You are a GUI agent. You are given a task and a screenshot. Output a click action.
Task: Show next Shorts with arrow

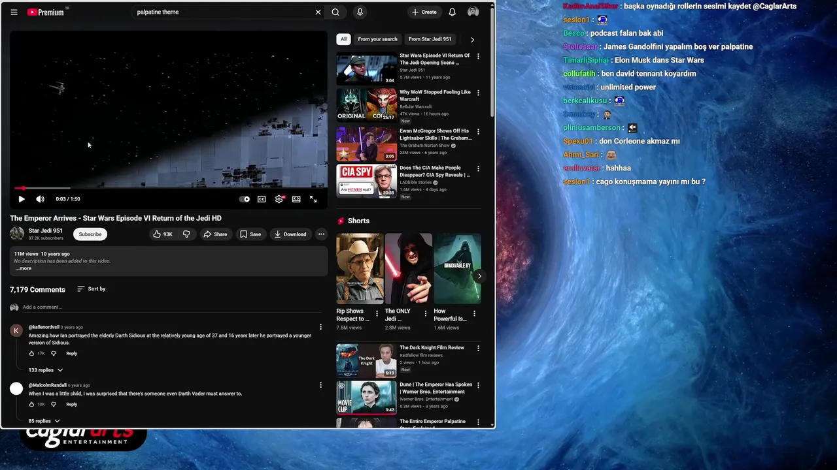click(479, 276)
